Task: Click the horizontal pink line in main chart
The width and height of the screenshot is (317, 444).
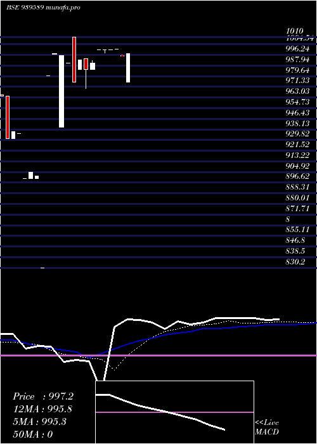Action: (158, 355)
